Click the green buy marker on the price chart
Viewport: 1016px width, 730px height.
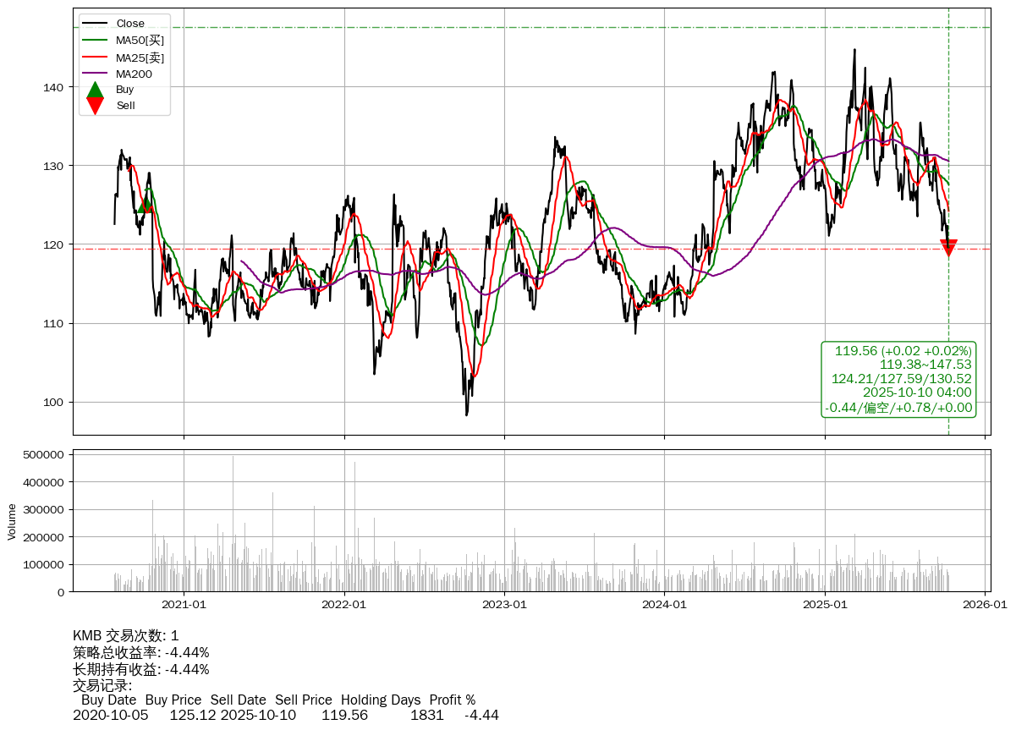coord(145,204)
